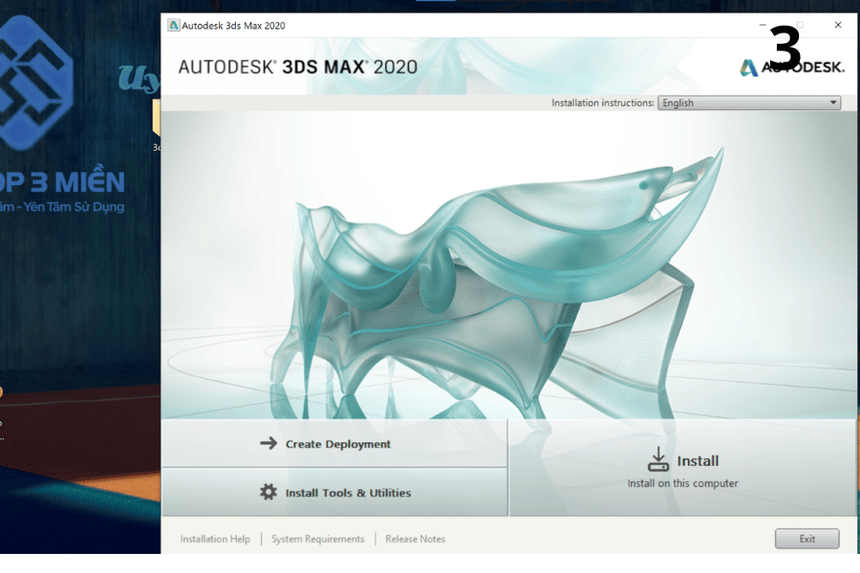
Task: Open the Release Notes link
Action: click(415, 540)
